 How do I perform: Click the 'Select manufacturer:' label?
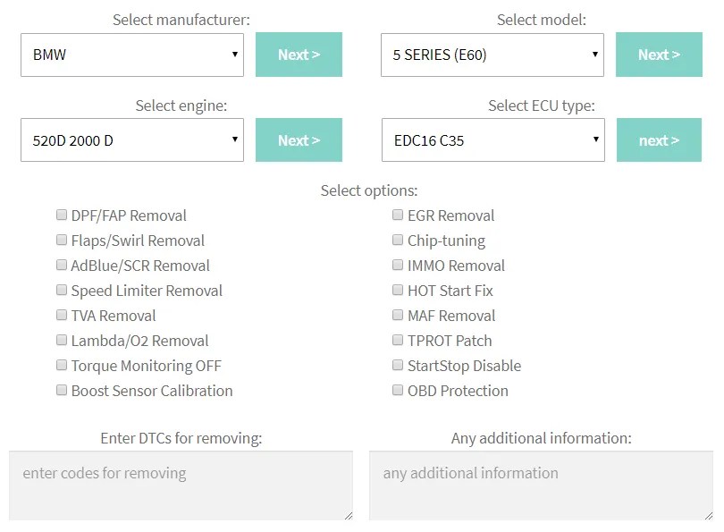coord(181,20)
